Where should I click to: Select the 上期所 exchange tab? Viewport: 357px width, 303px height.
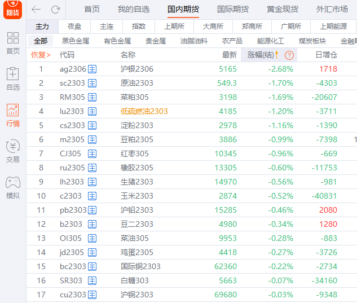(174, 27)
